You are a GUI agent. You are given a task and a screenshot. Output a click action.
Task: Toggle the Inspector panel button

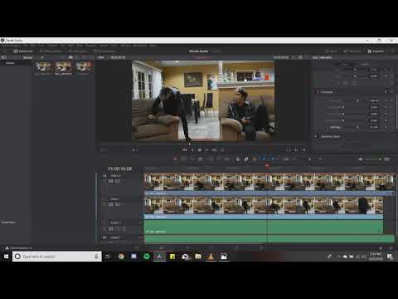click(x=376, y=51)
